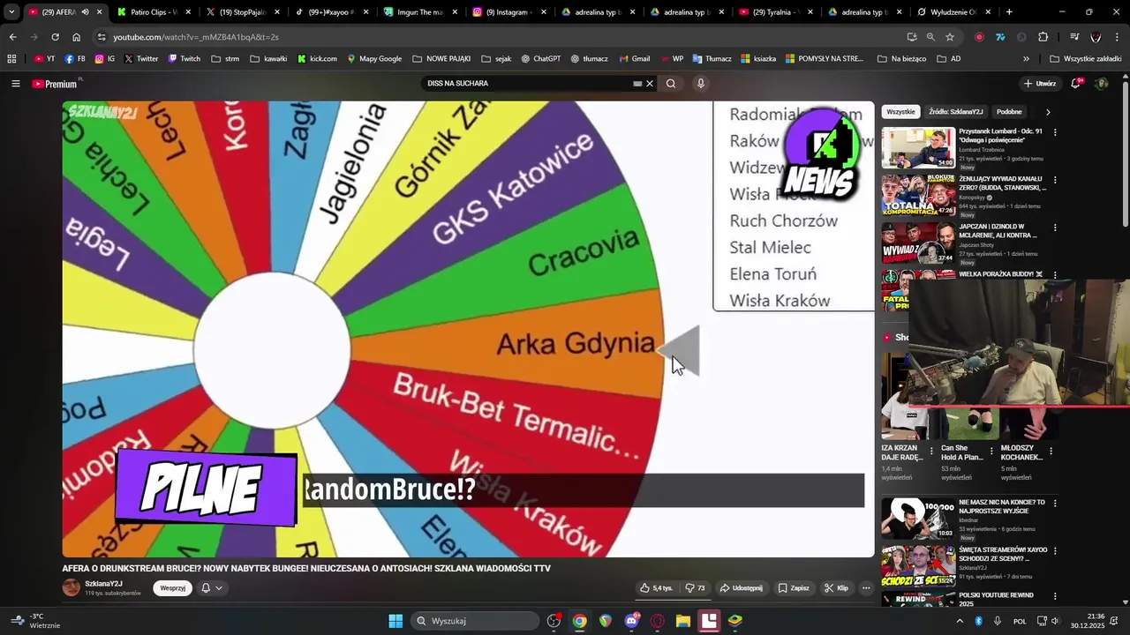Open options for Przystanek Lombard video
Image resolution: width=1130 pixels, height=635 pixels.
click(1055, 132)
